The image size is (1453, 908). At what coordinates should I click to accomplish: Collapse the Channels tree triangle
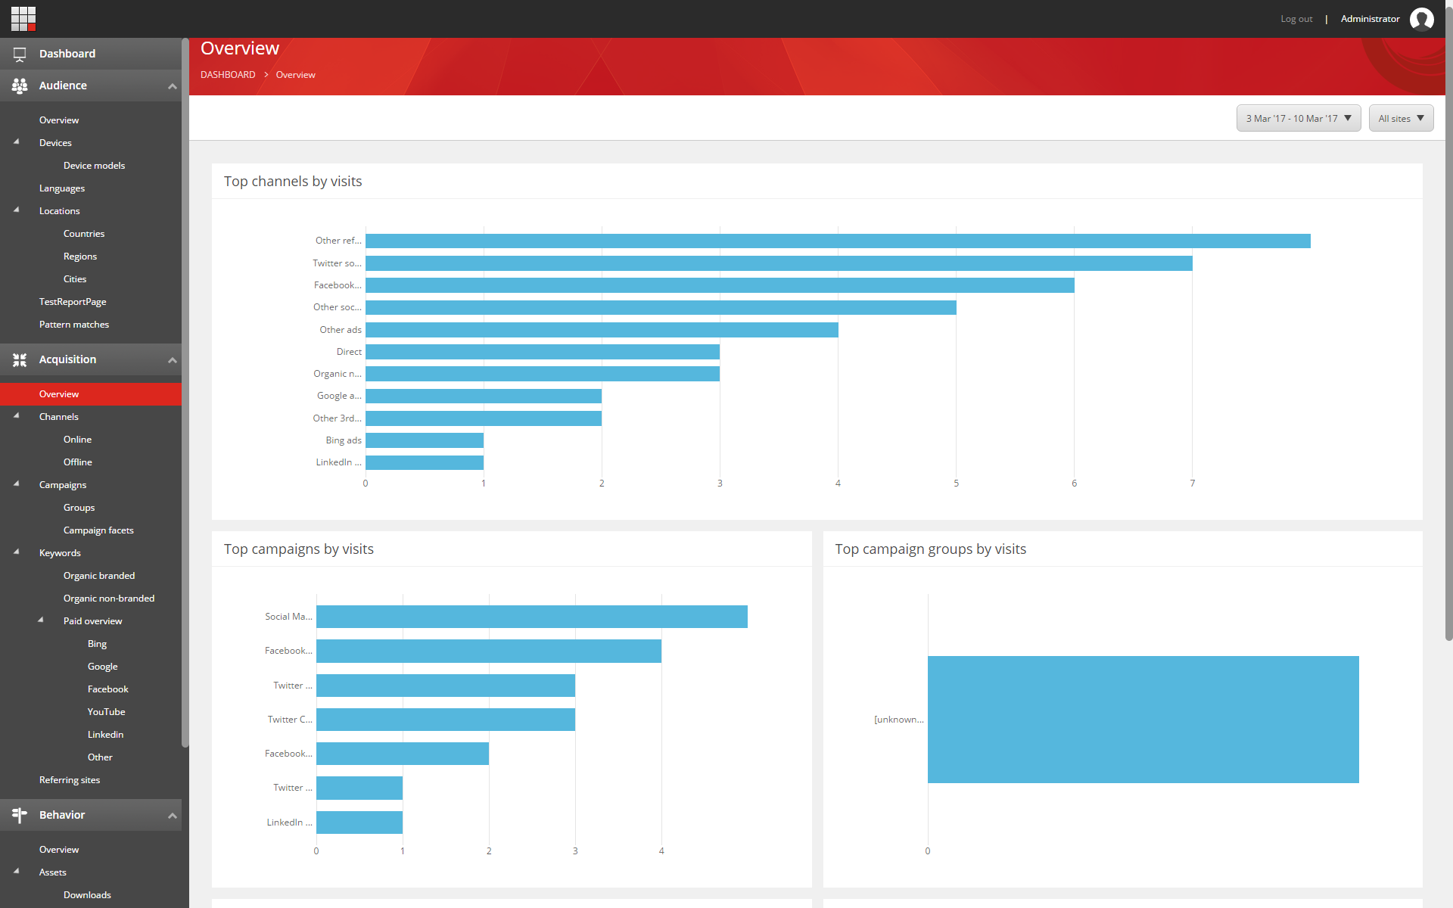point(17,415)
